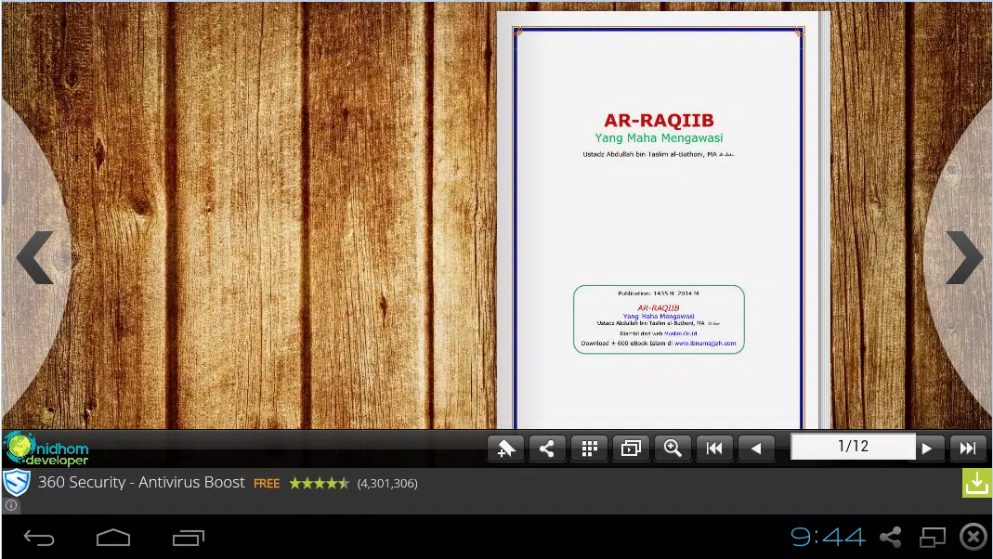Screen dimensions: 993x559
Task: Click the (4,301,306) review count
Action: click(x=387, y=484)
